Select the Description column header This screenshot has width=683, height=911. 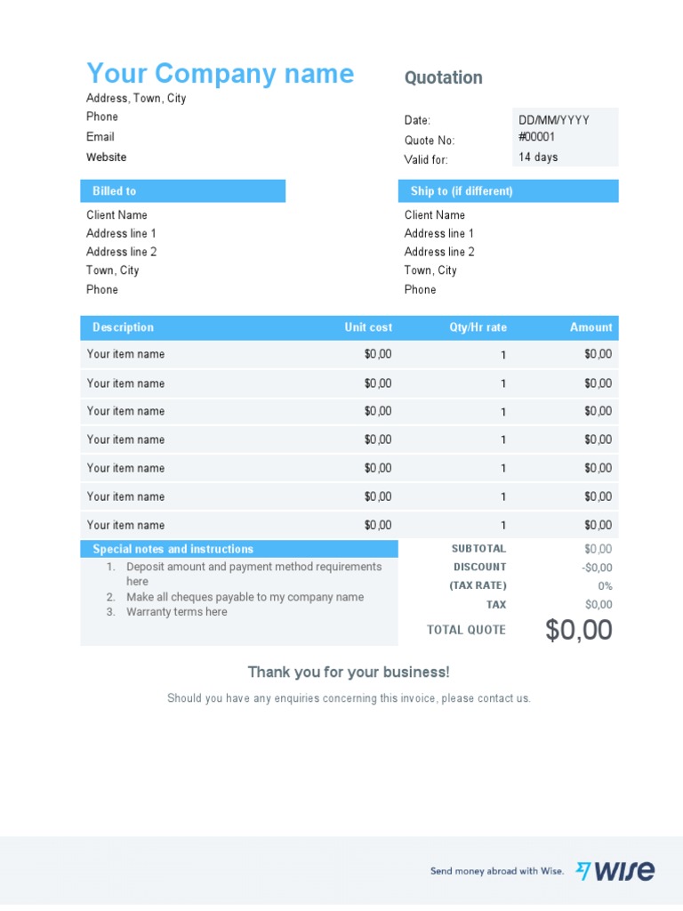click(x=123, y=327)
